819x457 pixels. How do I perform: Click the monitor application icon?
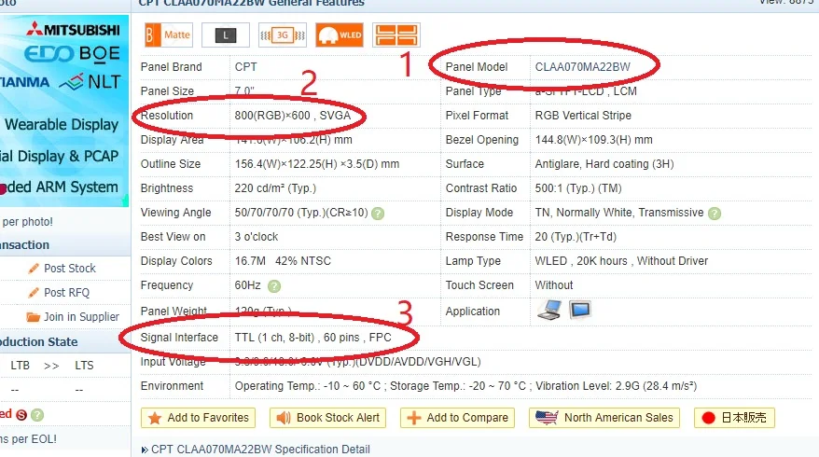[580, 310]
